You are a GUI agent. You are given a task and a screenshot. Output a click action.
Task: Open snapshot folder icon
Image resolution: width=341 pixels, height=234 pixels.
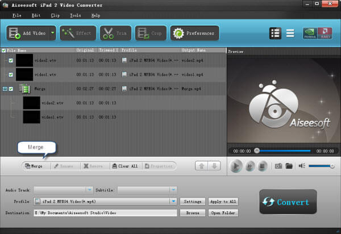coord(289,166)
